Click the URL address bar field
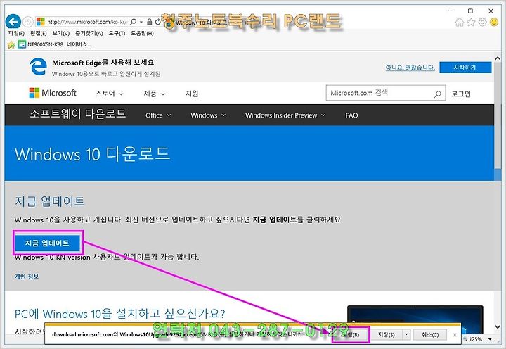The width and height of the screenshot is (506, 349). 87,22
